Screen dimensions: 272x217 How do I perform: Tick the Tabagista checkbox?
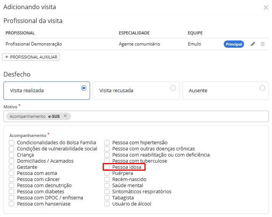click(107, 198)
